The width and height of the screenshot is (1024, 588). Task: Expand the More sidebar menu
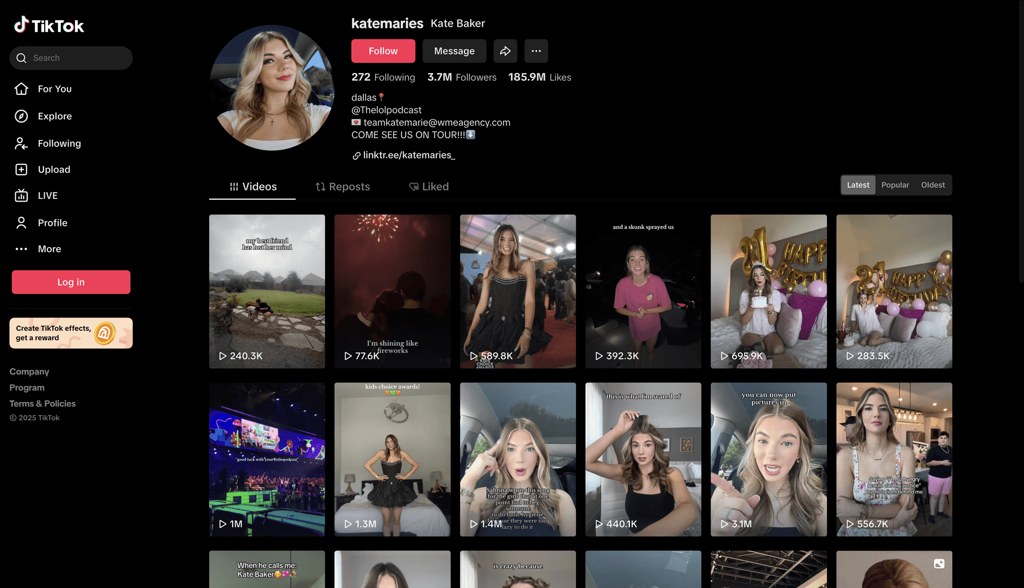click(x=49, y=249)
